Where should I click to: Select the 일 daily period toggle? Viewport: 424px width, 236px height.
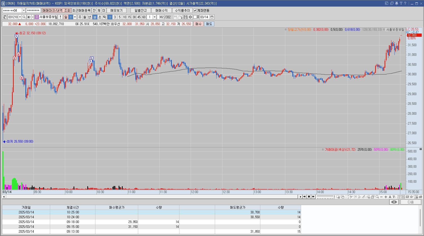click(66, 17)
